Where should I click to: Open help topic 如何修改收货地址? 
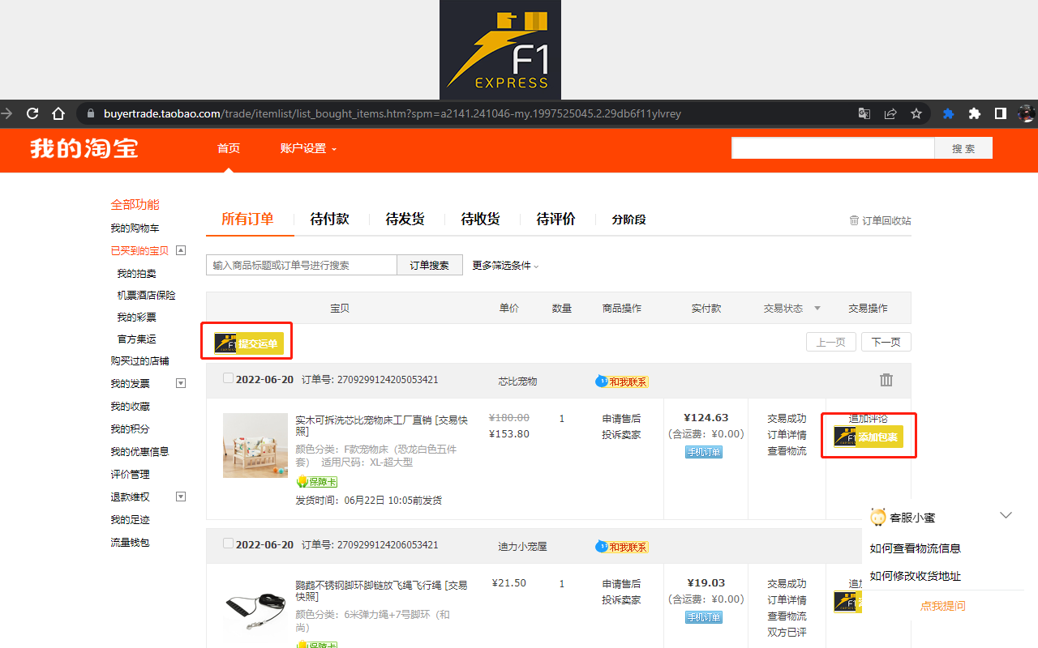[x=916, y=576]
